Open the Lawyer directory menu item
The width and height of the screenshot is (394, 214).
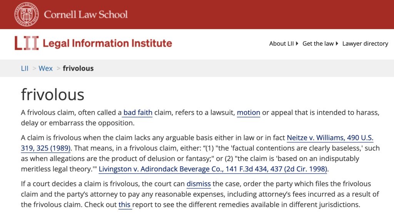pos(365,43)
